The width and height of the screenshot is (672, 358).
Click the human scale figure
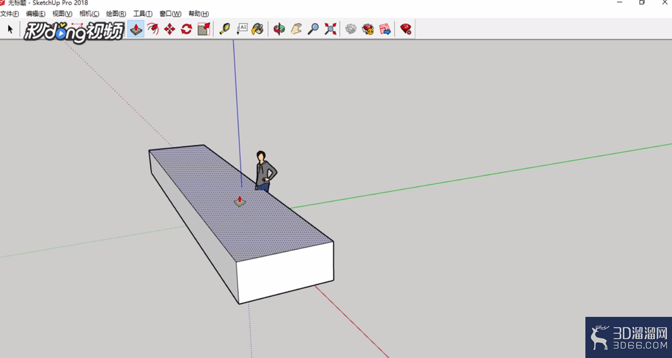point(265,171)
